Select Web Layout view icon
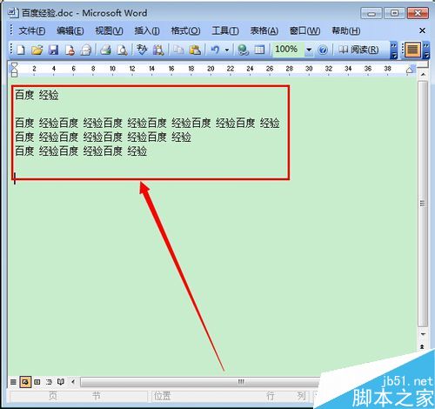The width and height of the screenshot is (435, 409). click(25, 382)
